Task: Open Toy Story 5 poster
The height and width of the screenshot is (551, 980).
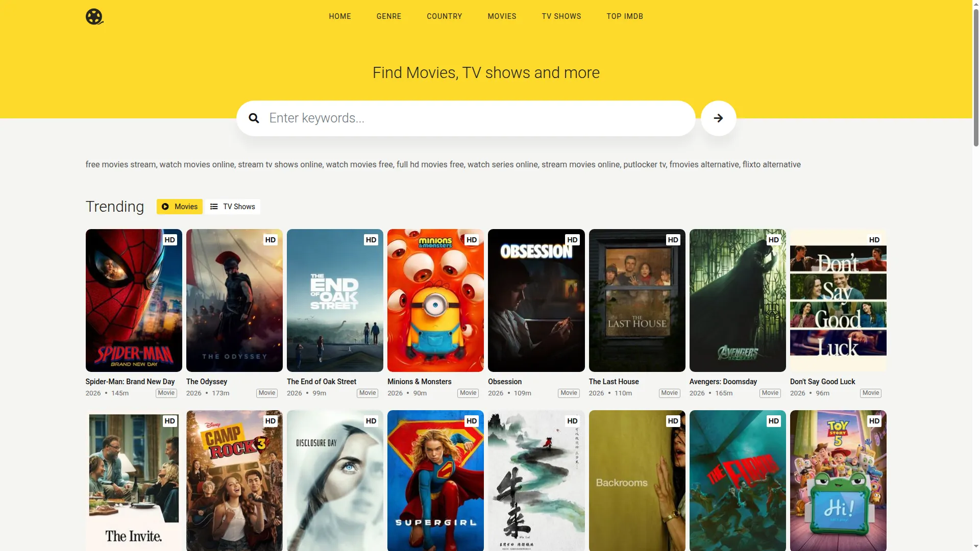Action: (x=838, y=481)
